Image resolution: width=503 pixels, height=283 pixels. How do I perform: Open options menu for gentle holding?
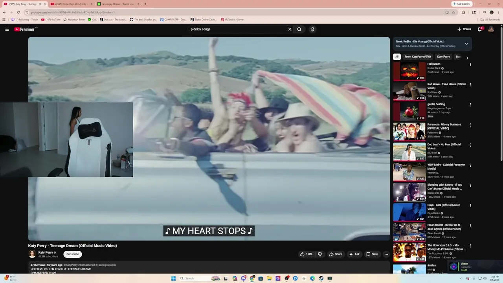(x=470, y=105)
